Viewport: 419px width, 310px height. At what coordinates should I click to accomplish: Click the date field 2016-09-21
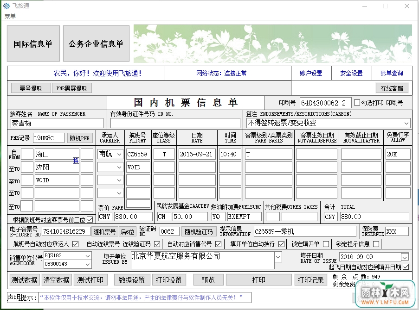coord(197,154)
